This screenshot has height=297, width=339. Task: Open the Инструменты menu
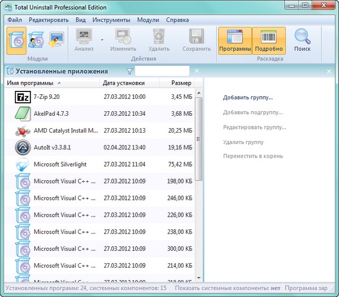(x=111, y=20)
